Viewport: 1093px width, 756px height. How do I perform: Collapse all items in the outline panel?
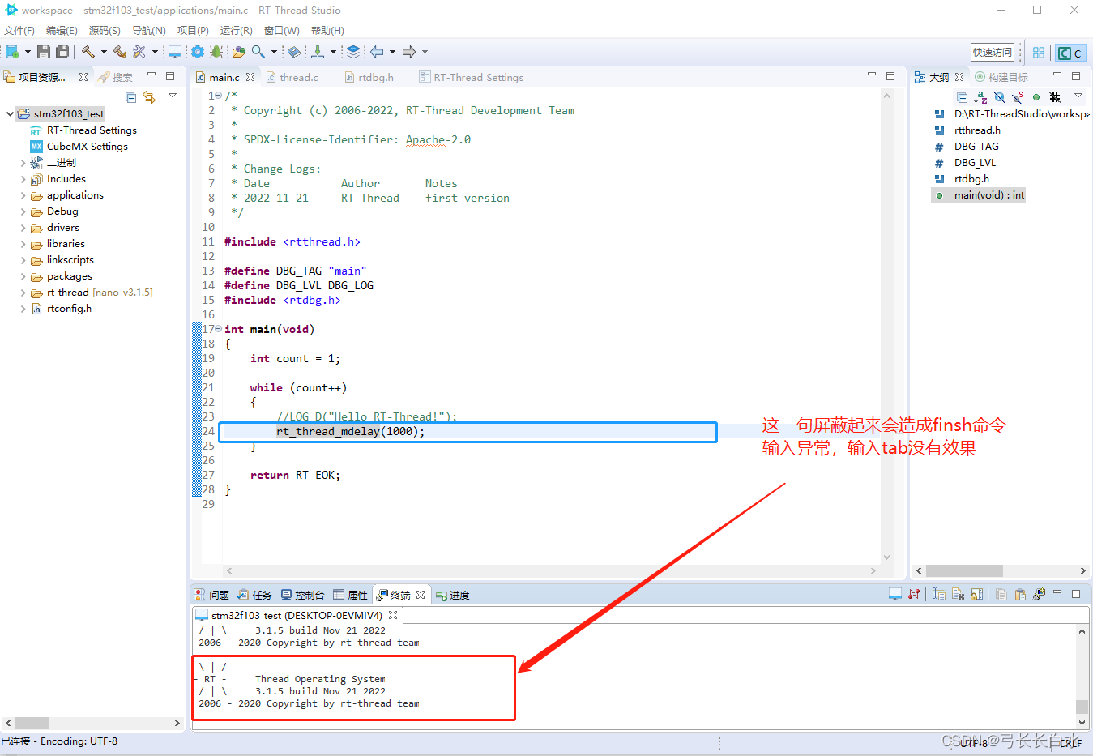point(962,97)
